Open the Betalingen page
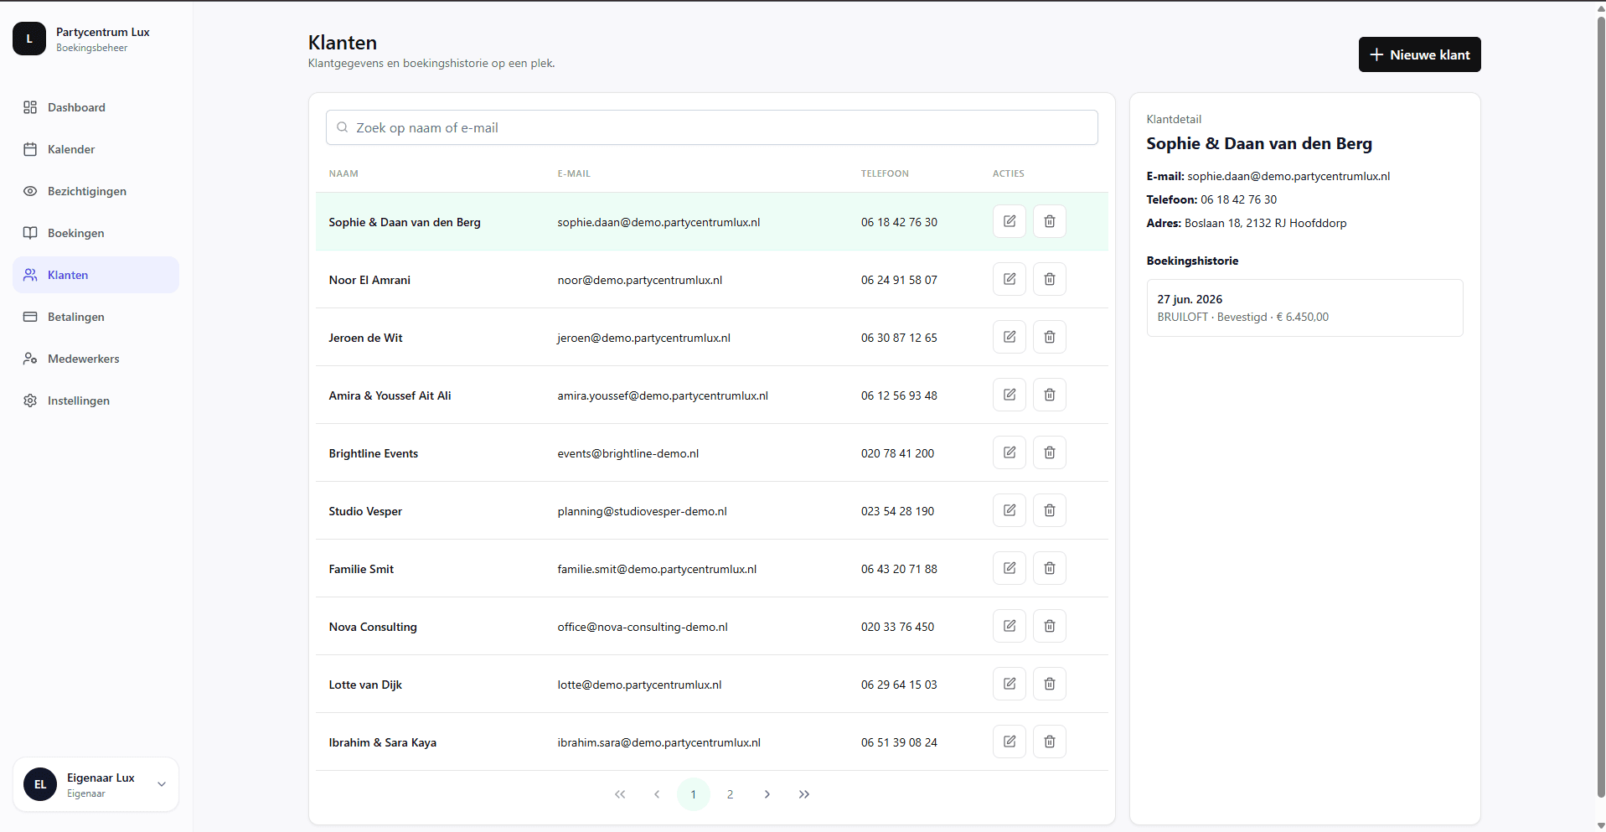Screen dimensions: 1606x832 tap(96, 317)
